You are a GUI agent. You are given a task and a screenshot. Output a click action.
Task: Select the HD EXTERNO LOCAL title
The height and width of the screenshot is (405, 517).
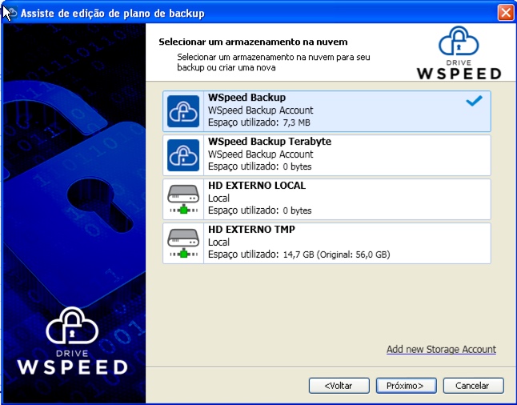click(257, 186)
